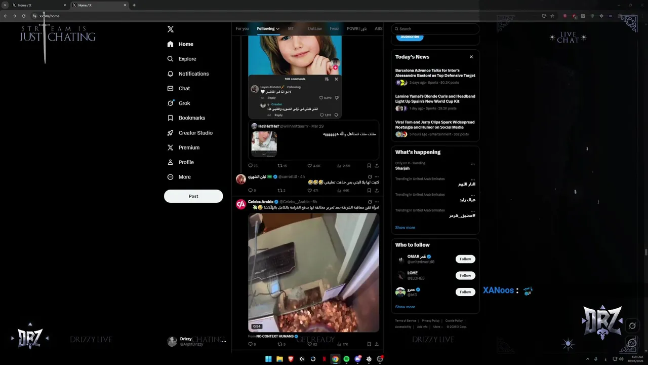The height and width of the screenshot is (365, 648).
Task: Open File Explorer from the taskbar
Action: click(x=279, y=359)
